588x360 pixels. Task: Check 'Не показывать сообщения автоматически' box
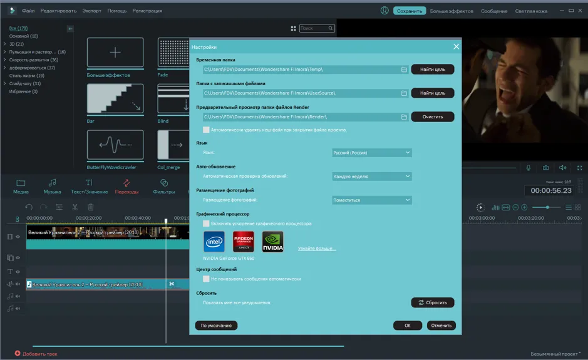tap(206, 279)
